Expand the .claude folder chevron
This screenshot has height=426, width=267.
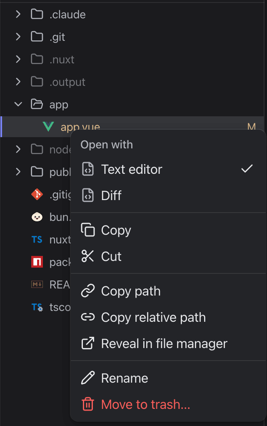(x=18, y=14)
